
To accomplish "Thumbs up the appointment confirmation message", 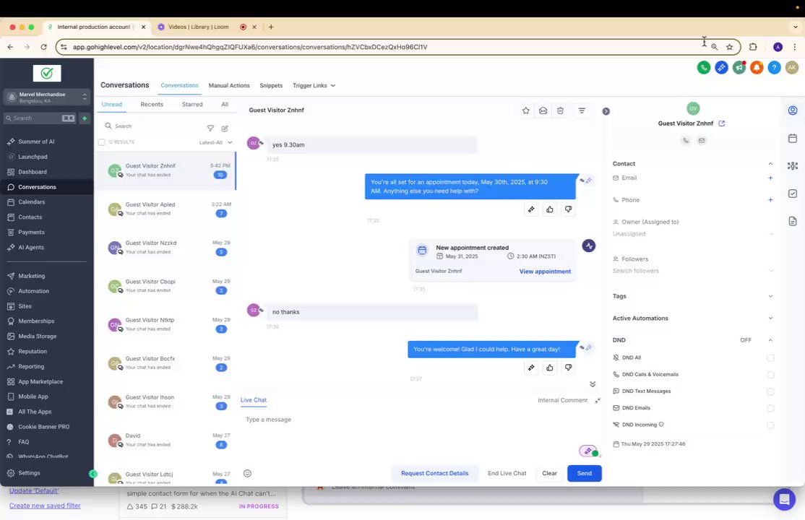I will (550, 209).
